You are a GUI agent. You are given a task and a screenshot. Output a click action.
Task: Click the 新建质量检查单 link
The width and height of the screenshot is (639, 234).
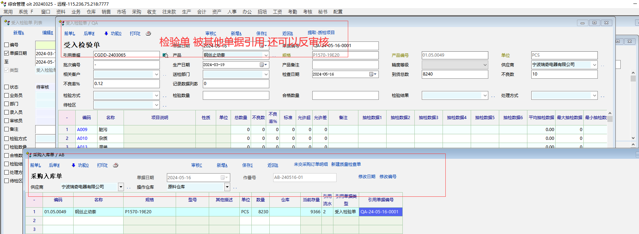(x=346, y=164)
